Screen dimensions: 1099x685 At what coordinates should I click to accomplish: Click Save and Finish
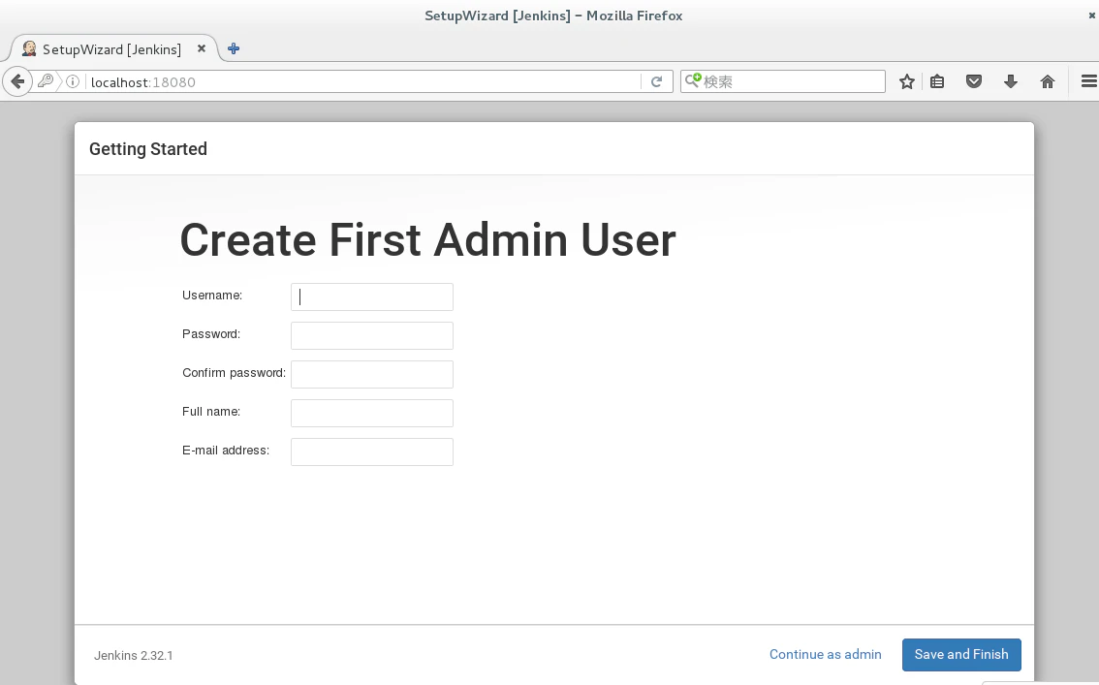click(x=961, y=655)
